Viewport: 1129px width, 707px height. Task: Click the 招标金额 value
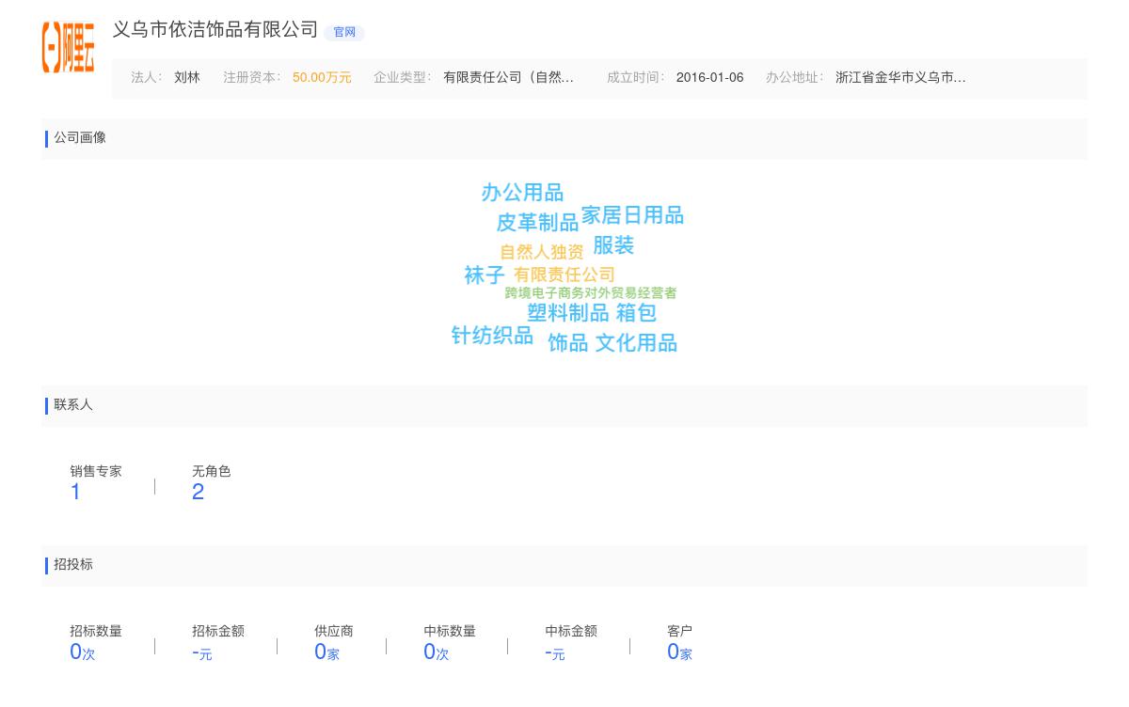pos(201,652)
